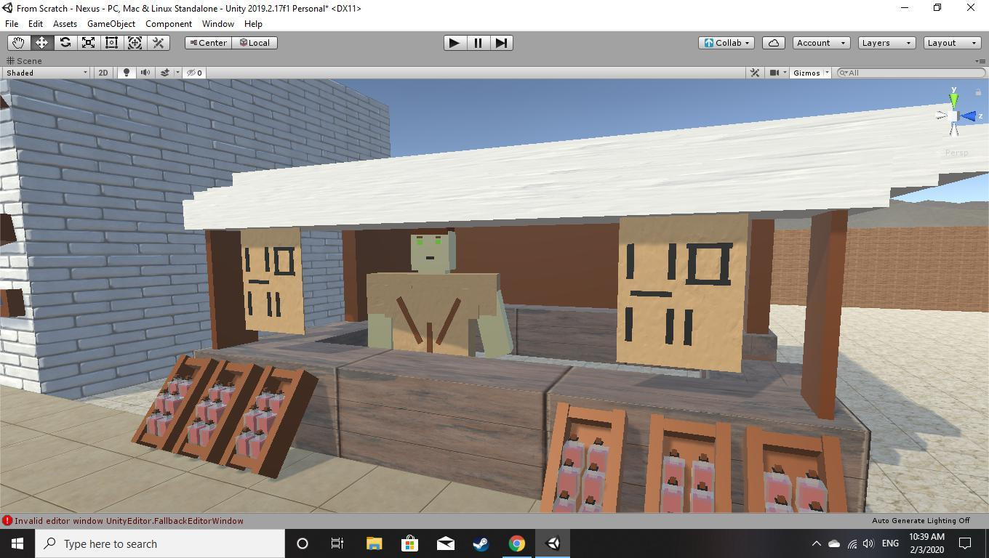Screen dimensions: 989x558
Task: Toggle 2D scene view mode
Action: point(103,73)
